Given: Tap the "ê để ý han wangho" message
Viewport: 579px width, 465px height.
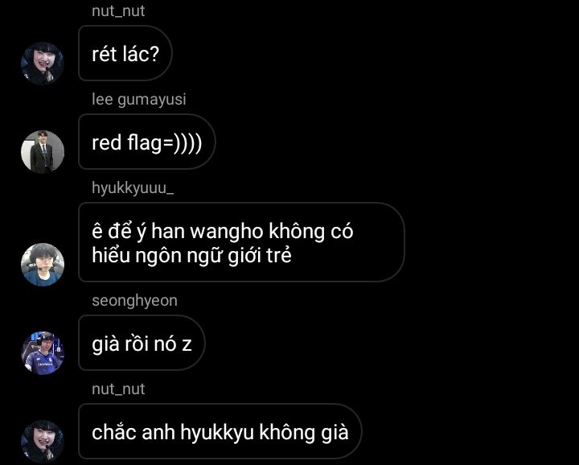Looking at the screenshot, I should tap(241, 242).
